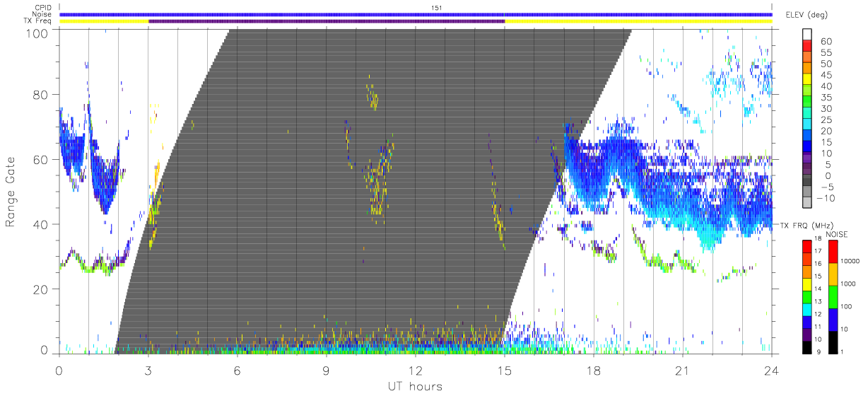Click the 'Noise' row label at top left
This screenshot has width=868, height=401.
[42, 14]
